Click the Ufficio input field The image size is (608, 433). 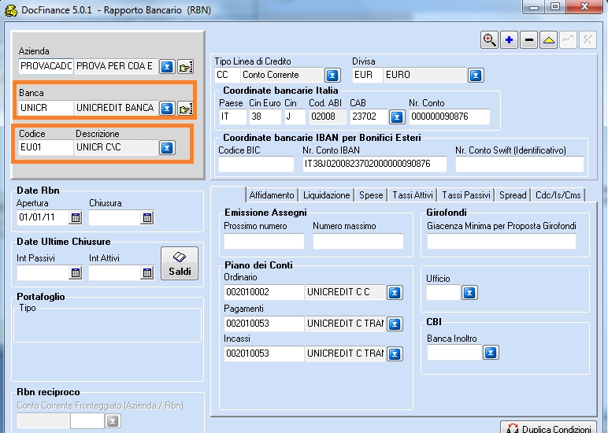click(x=443, y=292)
